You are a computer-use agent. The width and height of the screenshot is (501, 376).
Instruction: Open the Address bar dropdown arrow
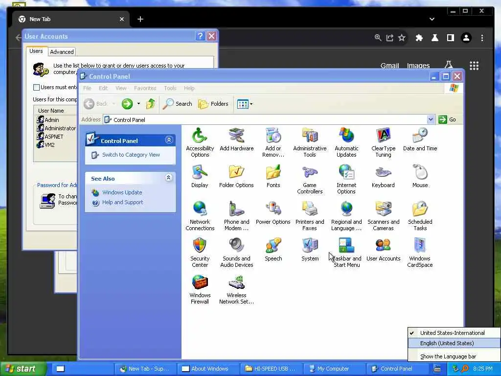[x=431, y=119]
